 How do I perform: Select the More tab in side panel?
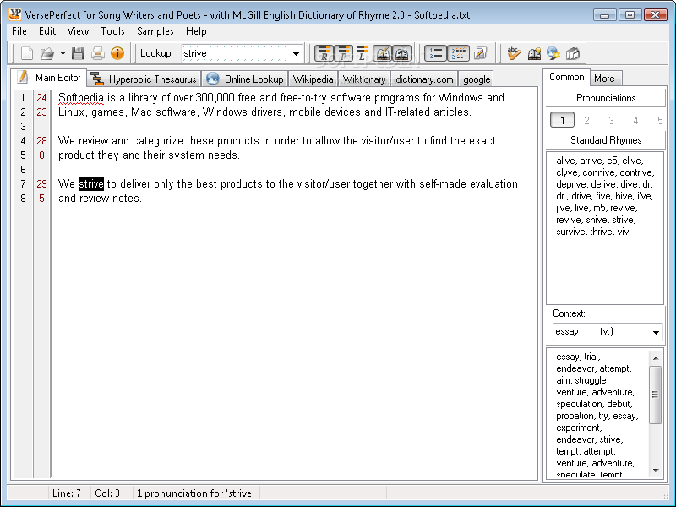604,79
